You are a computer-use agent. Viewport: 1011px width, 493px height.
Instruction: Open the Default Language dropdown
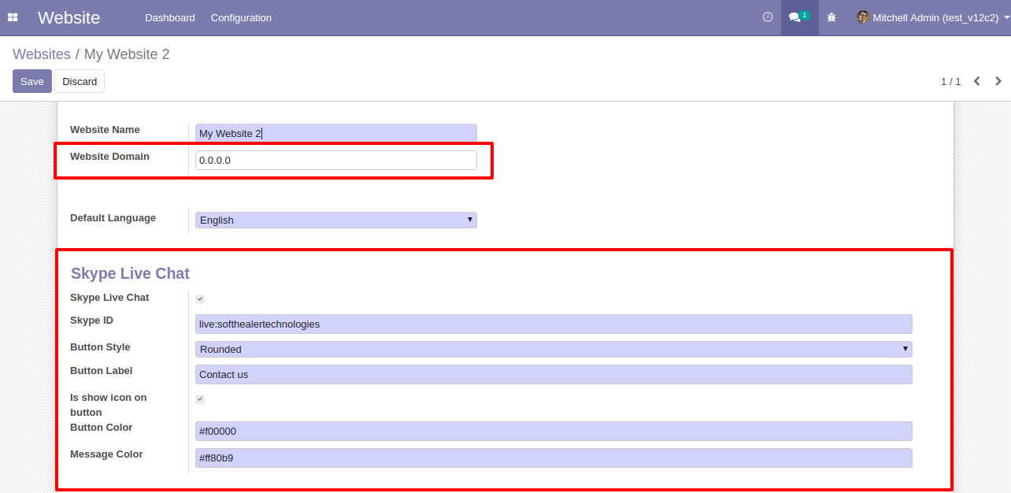tap(336, 220)
